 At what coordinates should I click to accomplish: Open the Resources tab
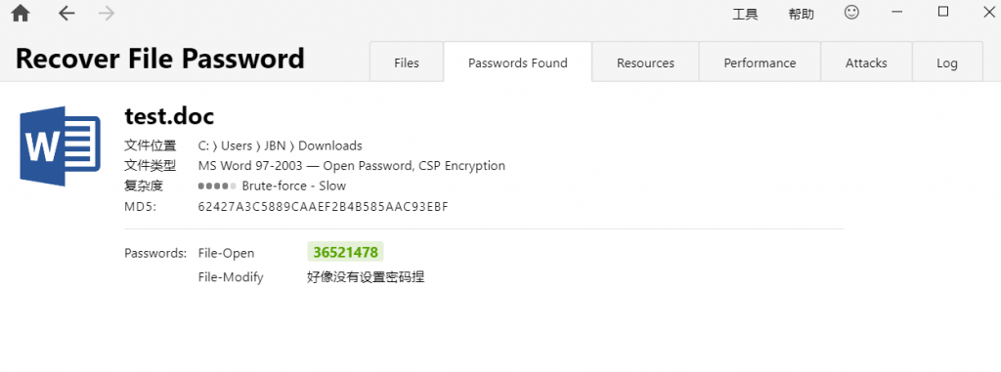point(645,62)
